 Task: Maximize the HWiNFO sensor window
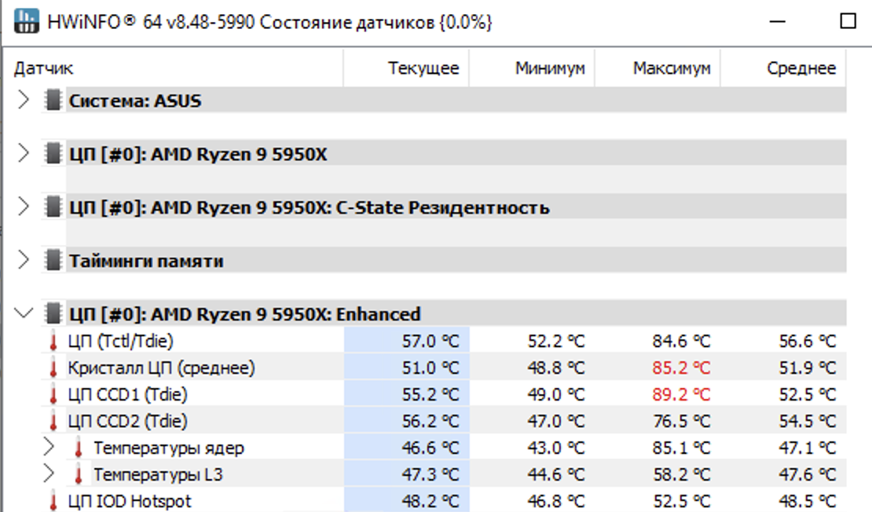coord(848,22)
